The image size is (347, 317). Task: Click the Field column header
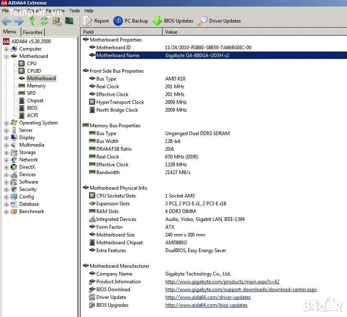pos(122,32)
